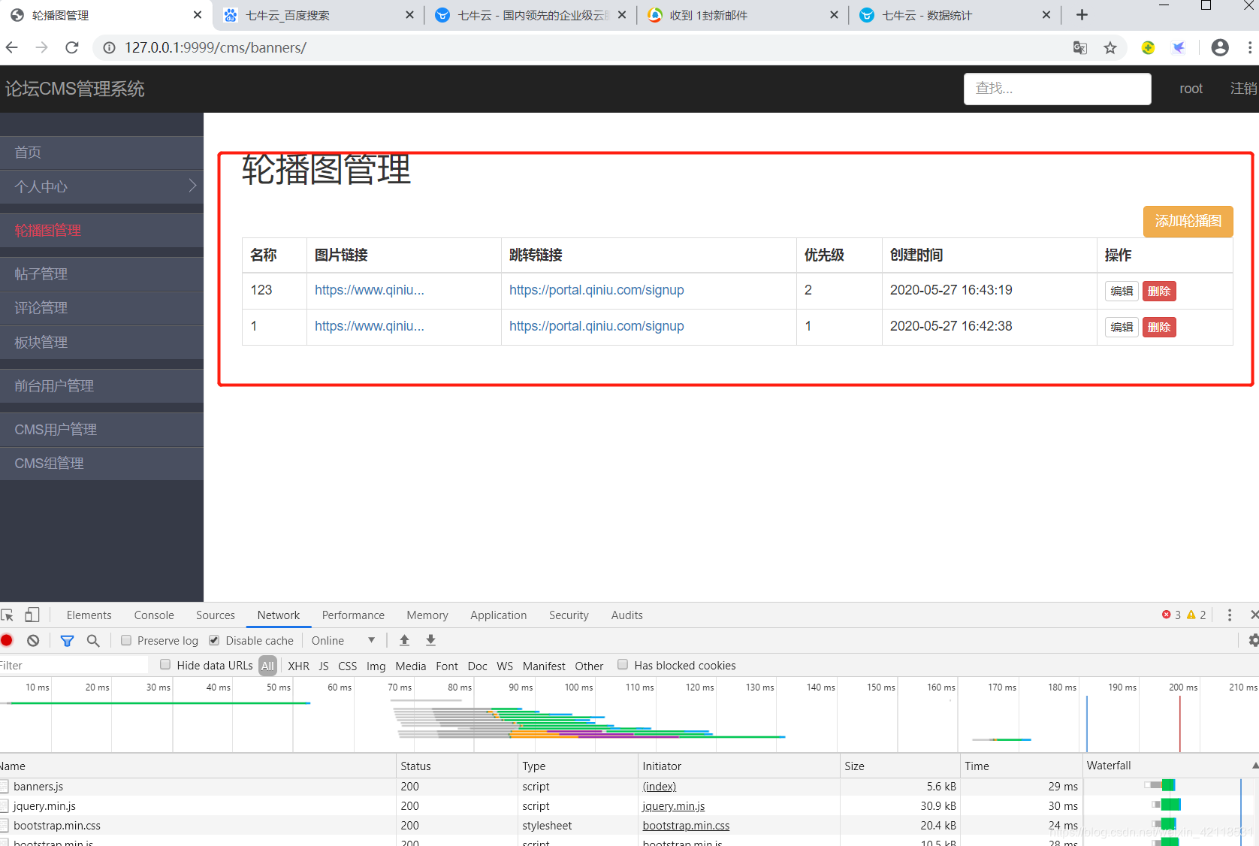Toggle the network filter funnel icon
1259x846 pixels.
(67, 640)
